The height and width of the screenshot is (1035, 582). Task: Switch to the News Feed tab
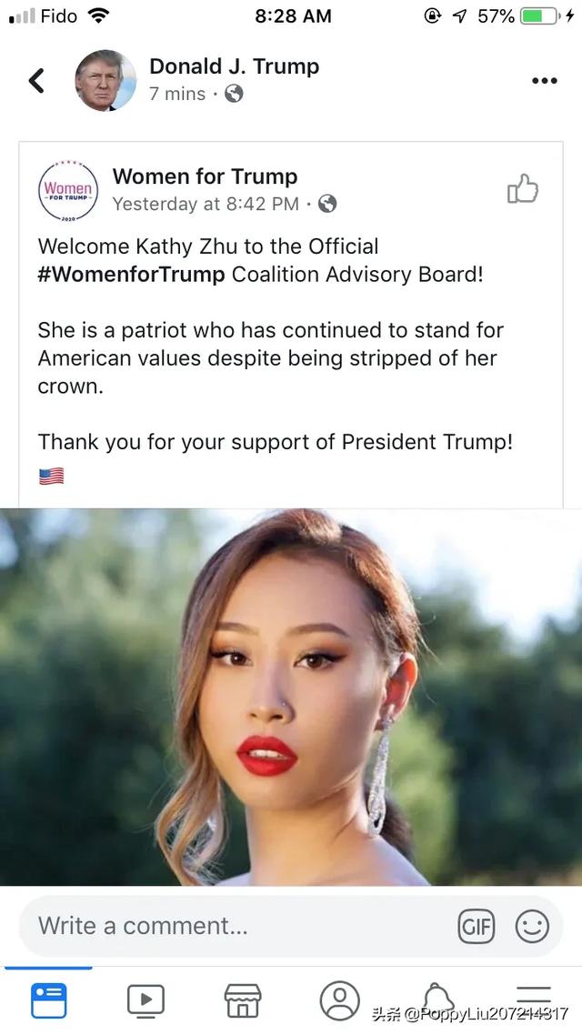49,1000
